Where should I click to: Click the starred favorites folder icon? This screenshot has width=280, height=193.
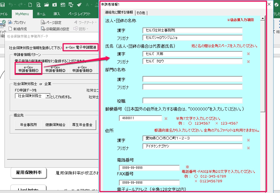[54, 5]
